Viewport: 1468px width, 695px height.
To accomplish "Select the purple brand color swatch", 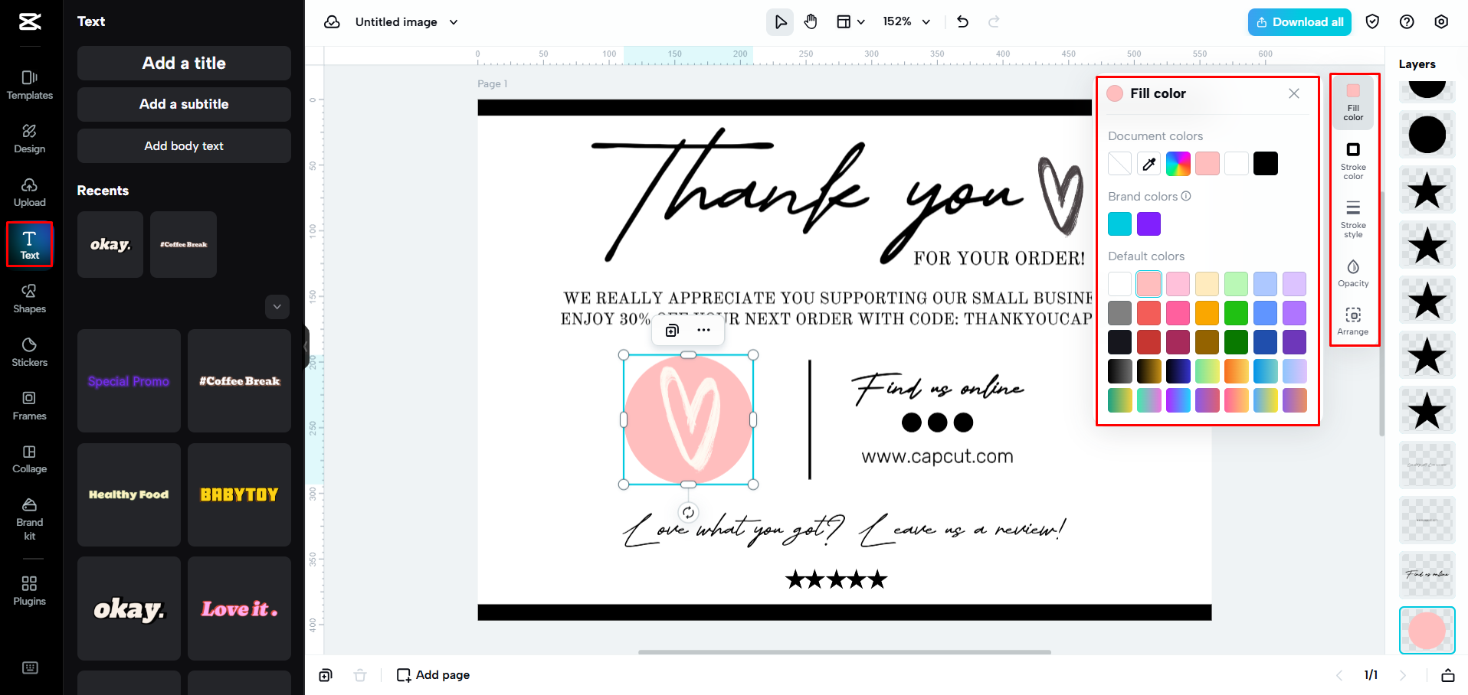I will pos(1149,224).
